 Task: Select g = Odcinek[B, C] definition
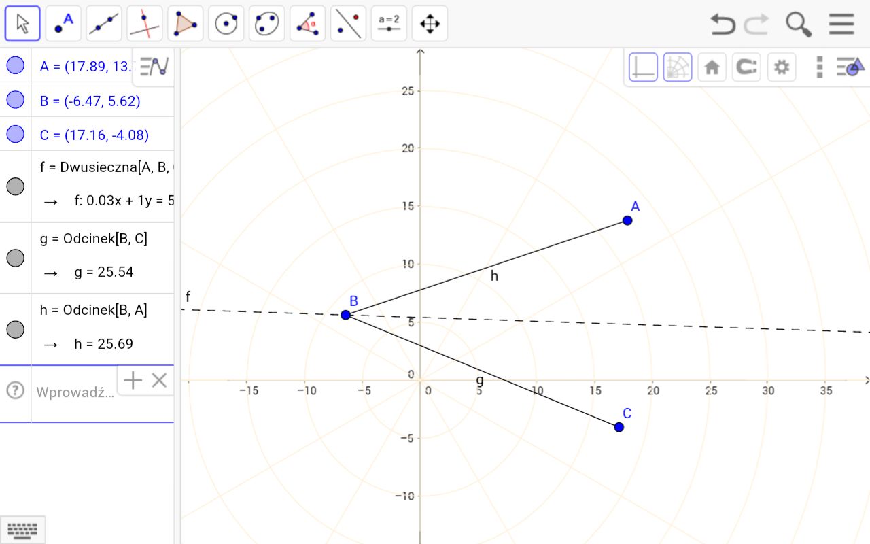pyautogui.click(x=94, y=239)
